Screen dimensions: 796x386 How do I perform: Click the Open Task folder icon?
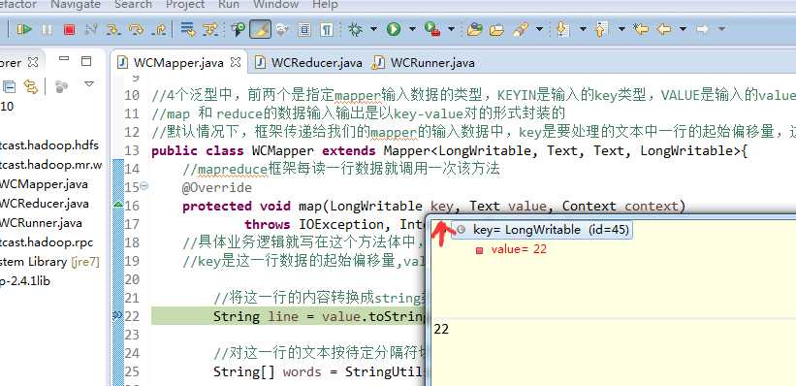point(496,29)
